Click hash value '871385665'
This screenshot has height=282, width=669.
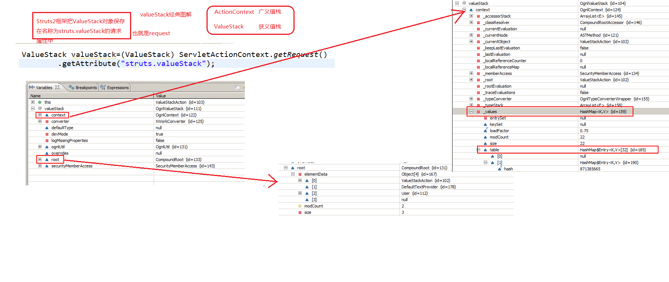point(590,169)
